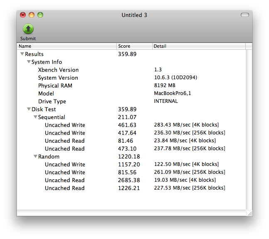Click detail 23.84 MB/sec [4K blocks]
Image resolution: width=269 pixels, height=239 pixels.
pos(185,141)
